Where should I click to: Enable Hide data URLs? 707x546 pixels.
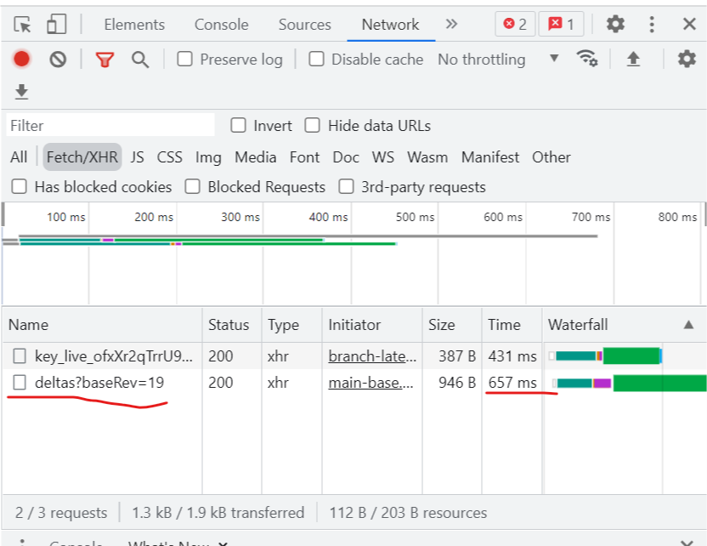click(x=313, y=124)
